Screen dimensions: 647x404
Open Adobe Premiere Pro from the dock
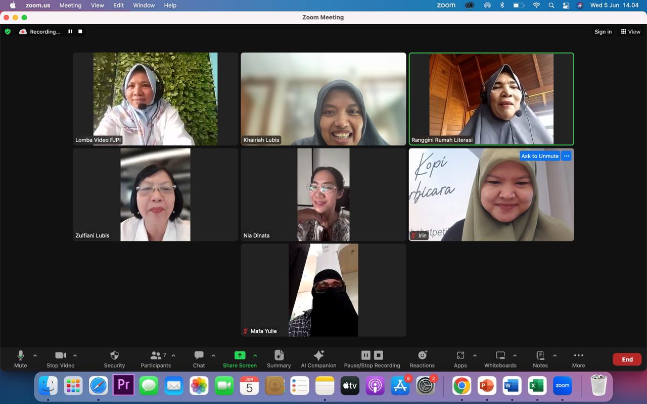point(123,386)
